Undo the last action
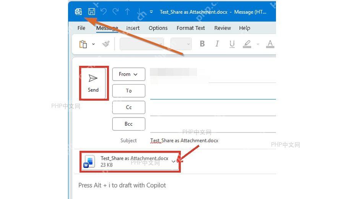This screenshot has width=344, height=199. click(104, 11)
